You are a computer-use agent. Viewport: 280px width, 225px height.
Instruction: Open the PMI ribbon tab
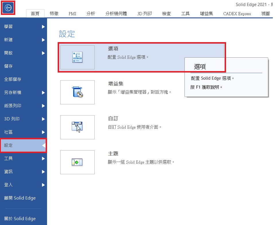(x=72, y=13)
